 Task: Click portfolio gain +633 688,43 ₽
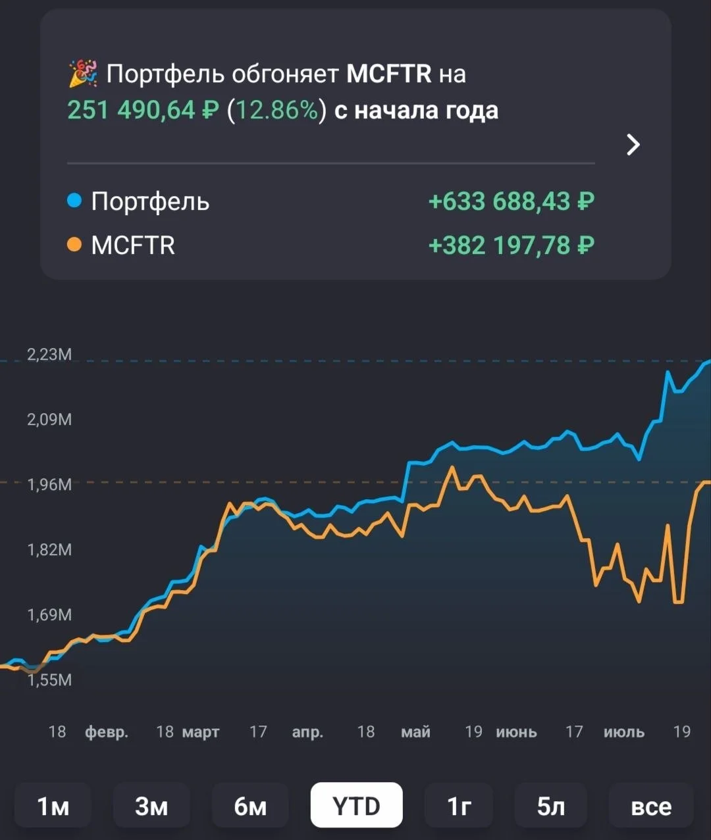[512, 201]
